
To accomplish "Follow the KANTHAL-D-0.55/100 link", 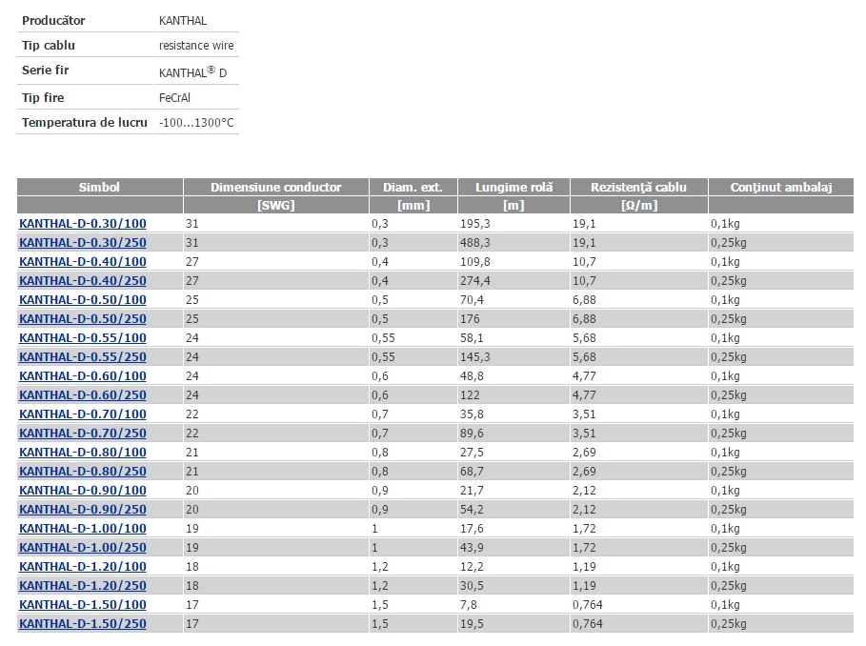I will click(83, 338).
